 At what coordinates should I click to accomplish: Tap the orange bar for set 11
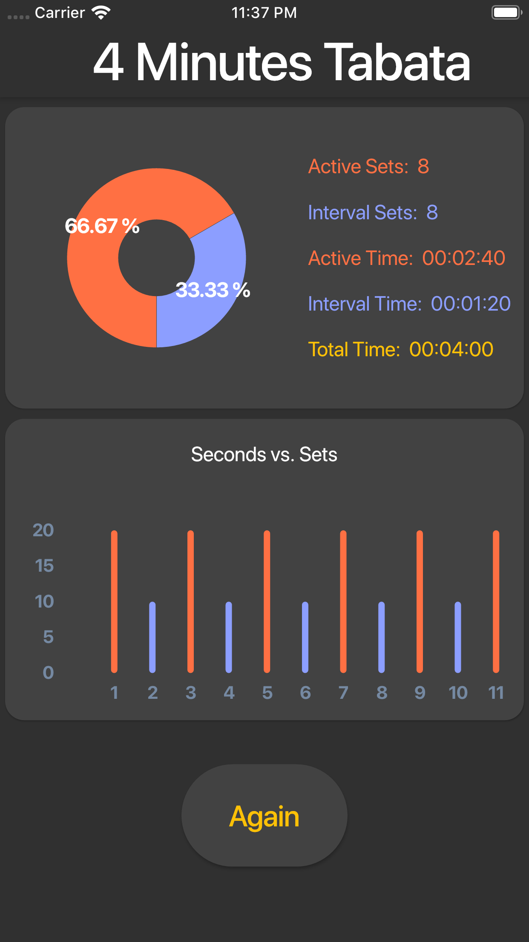[x=496, y=602]
